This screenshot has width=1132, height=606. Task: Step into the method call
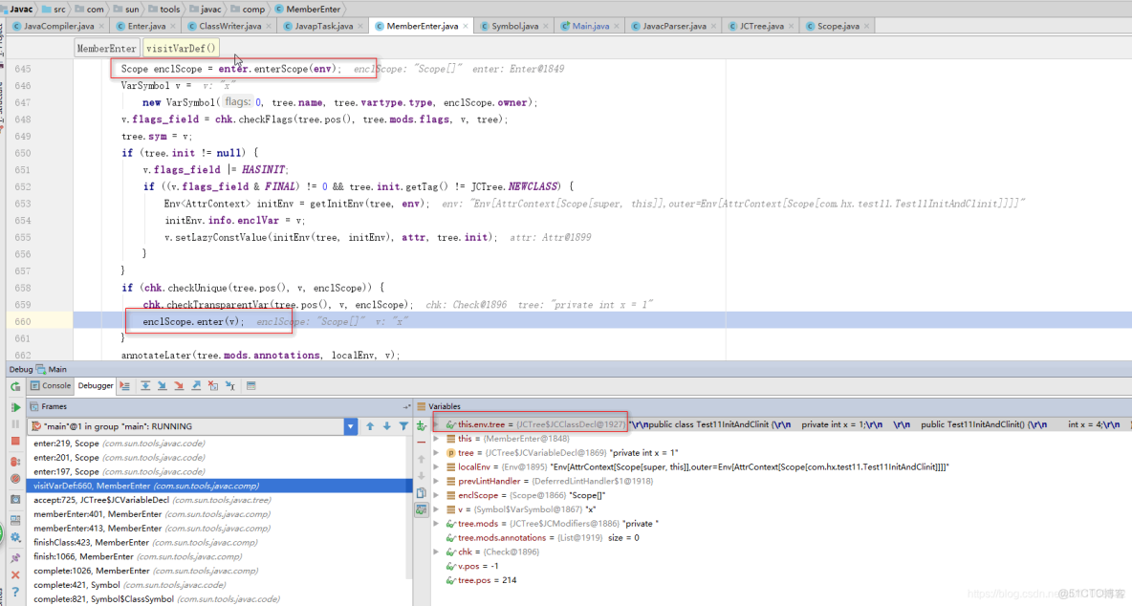(163, 385)
